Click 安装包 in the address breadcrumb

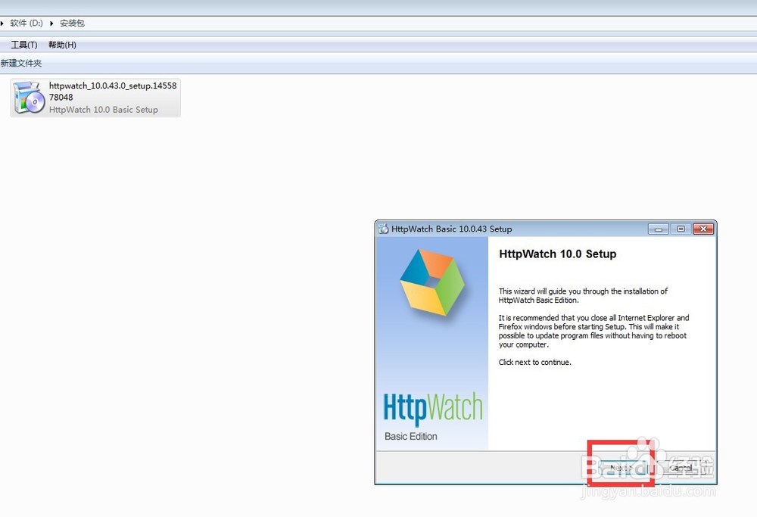point(72,23)
